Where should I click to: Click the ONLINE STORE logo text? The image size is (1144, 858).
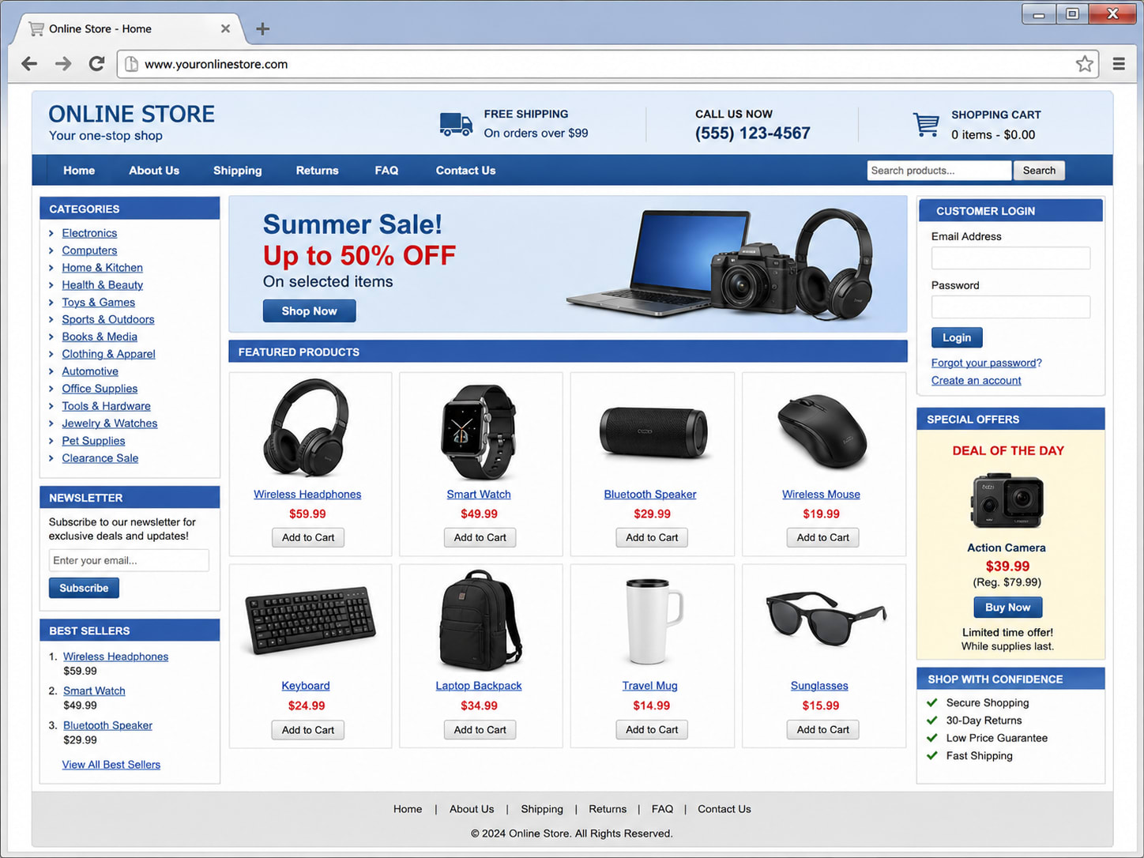coord(131,114)
